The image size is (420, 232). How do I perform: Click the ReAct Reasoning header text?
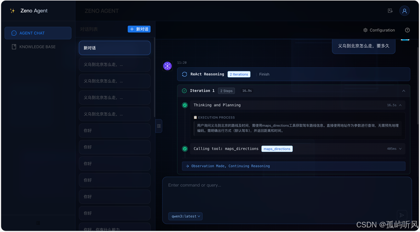click(207, 74)
